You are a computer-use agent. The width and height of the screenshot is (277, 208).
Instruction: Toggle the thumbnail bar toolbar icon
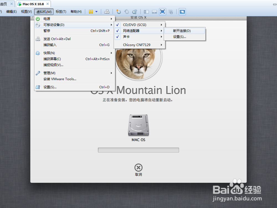(154, 12)
